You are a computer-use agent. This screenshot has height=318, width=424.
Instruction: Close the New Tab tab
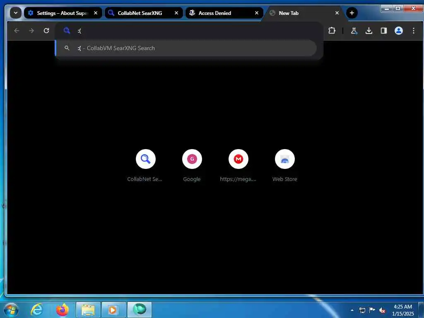(337, 13)
